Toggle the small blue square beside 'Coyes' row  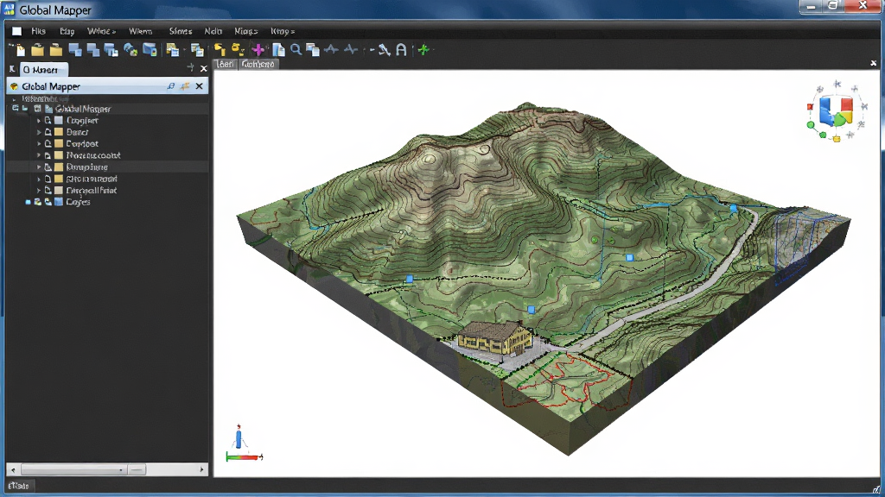28,202
